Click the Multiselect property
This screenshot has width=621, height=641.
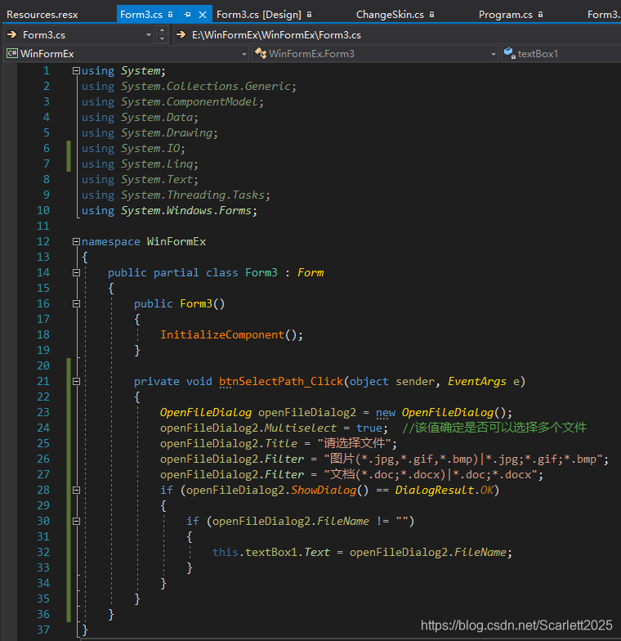click(301, 428)
